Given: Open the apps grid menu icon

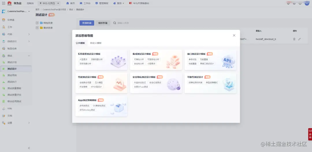Looking at the screenshot, I should click(3, 3).
